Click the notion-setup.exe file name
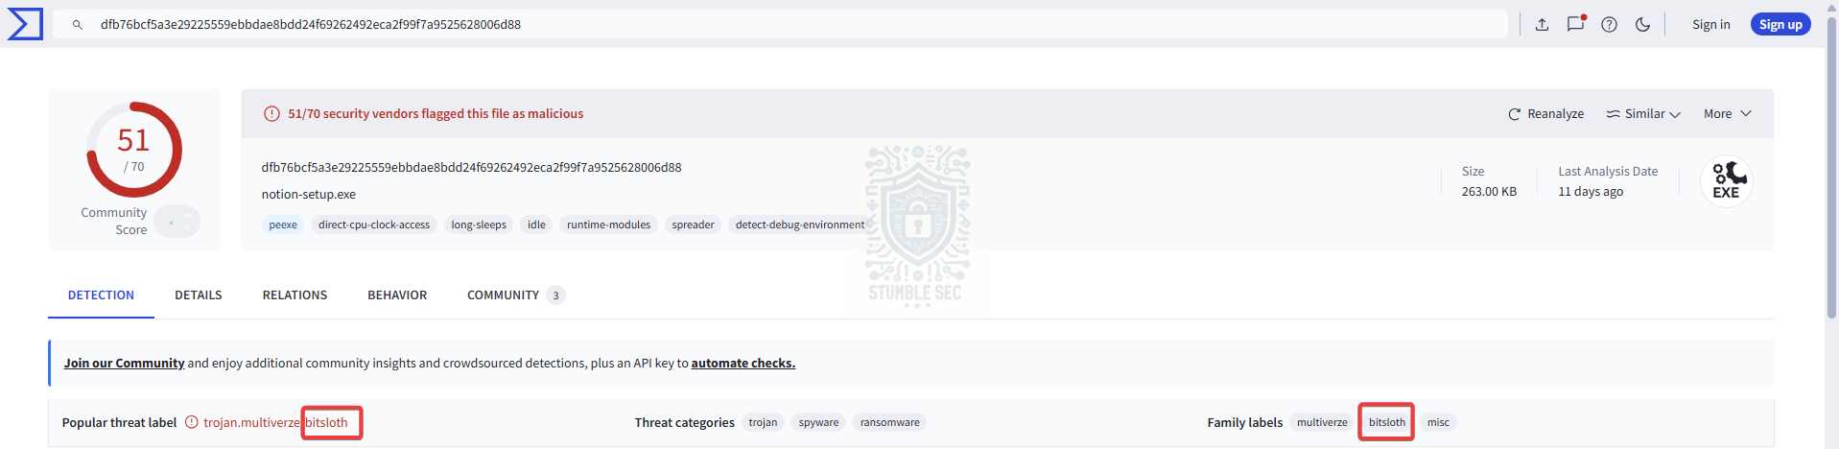The image size is (1839, 449). (308, 195)
